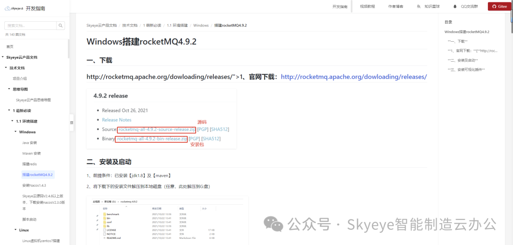Jump to 二、安装及启动 in 目录
513x245 pixels.
(463, 60)
